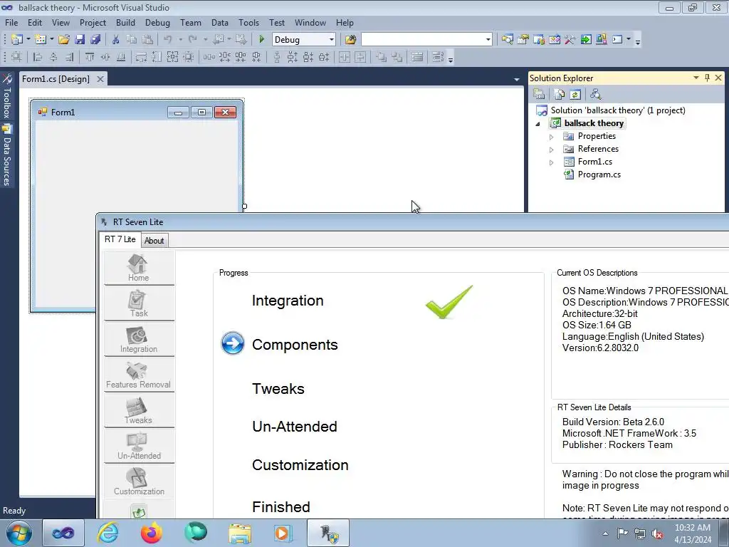Image resolution: width=729 pixels, height=547 pixels.
Task: Open the Home section in RT Seven Lite sidebar
Action: click(139, 268)
